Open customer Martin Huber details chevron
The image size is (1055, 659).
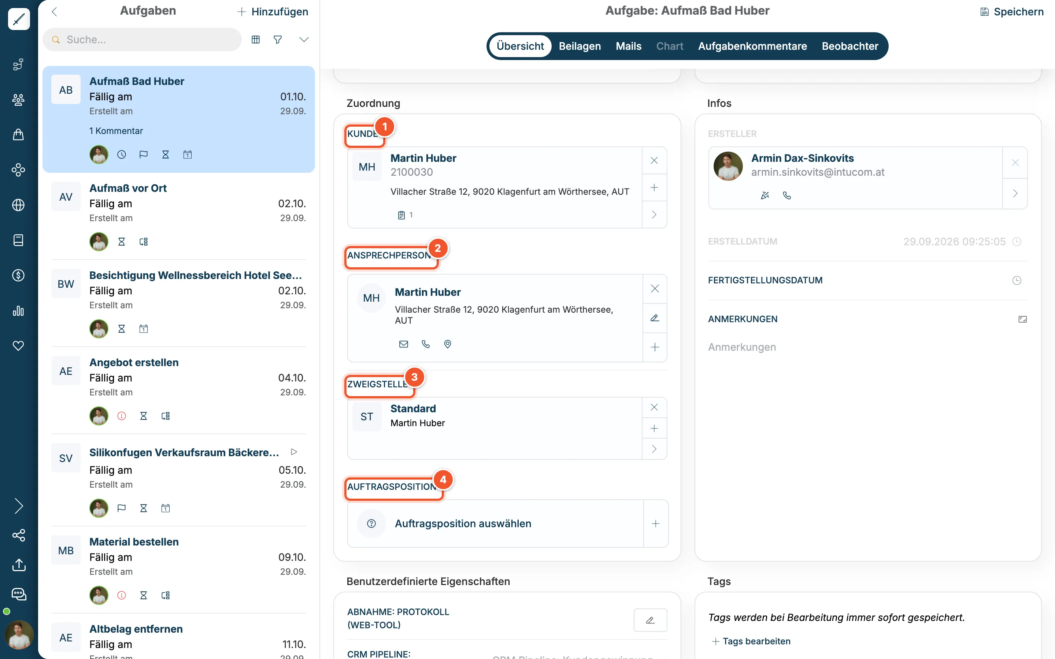654,215
